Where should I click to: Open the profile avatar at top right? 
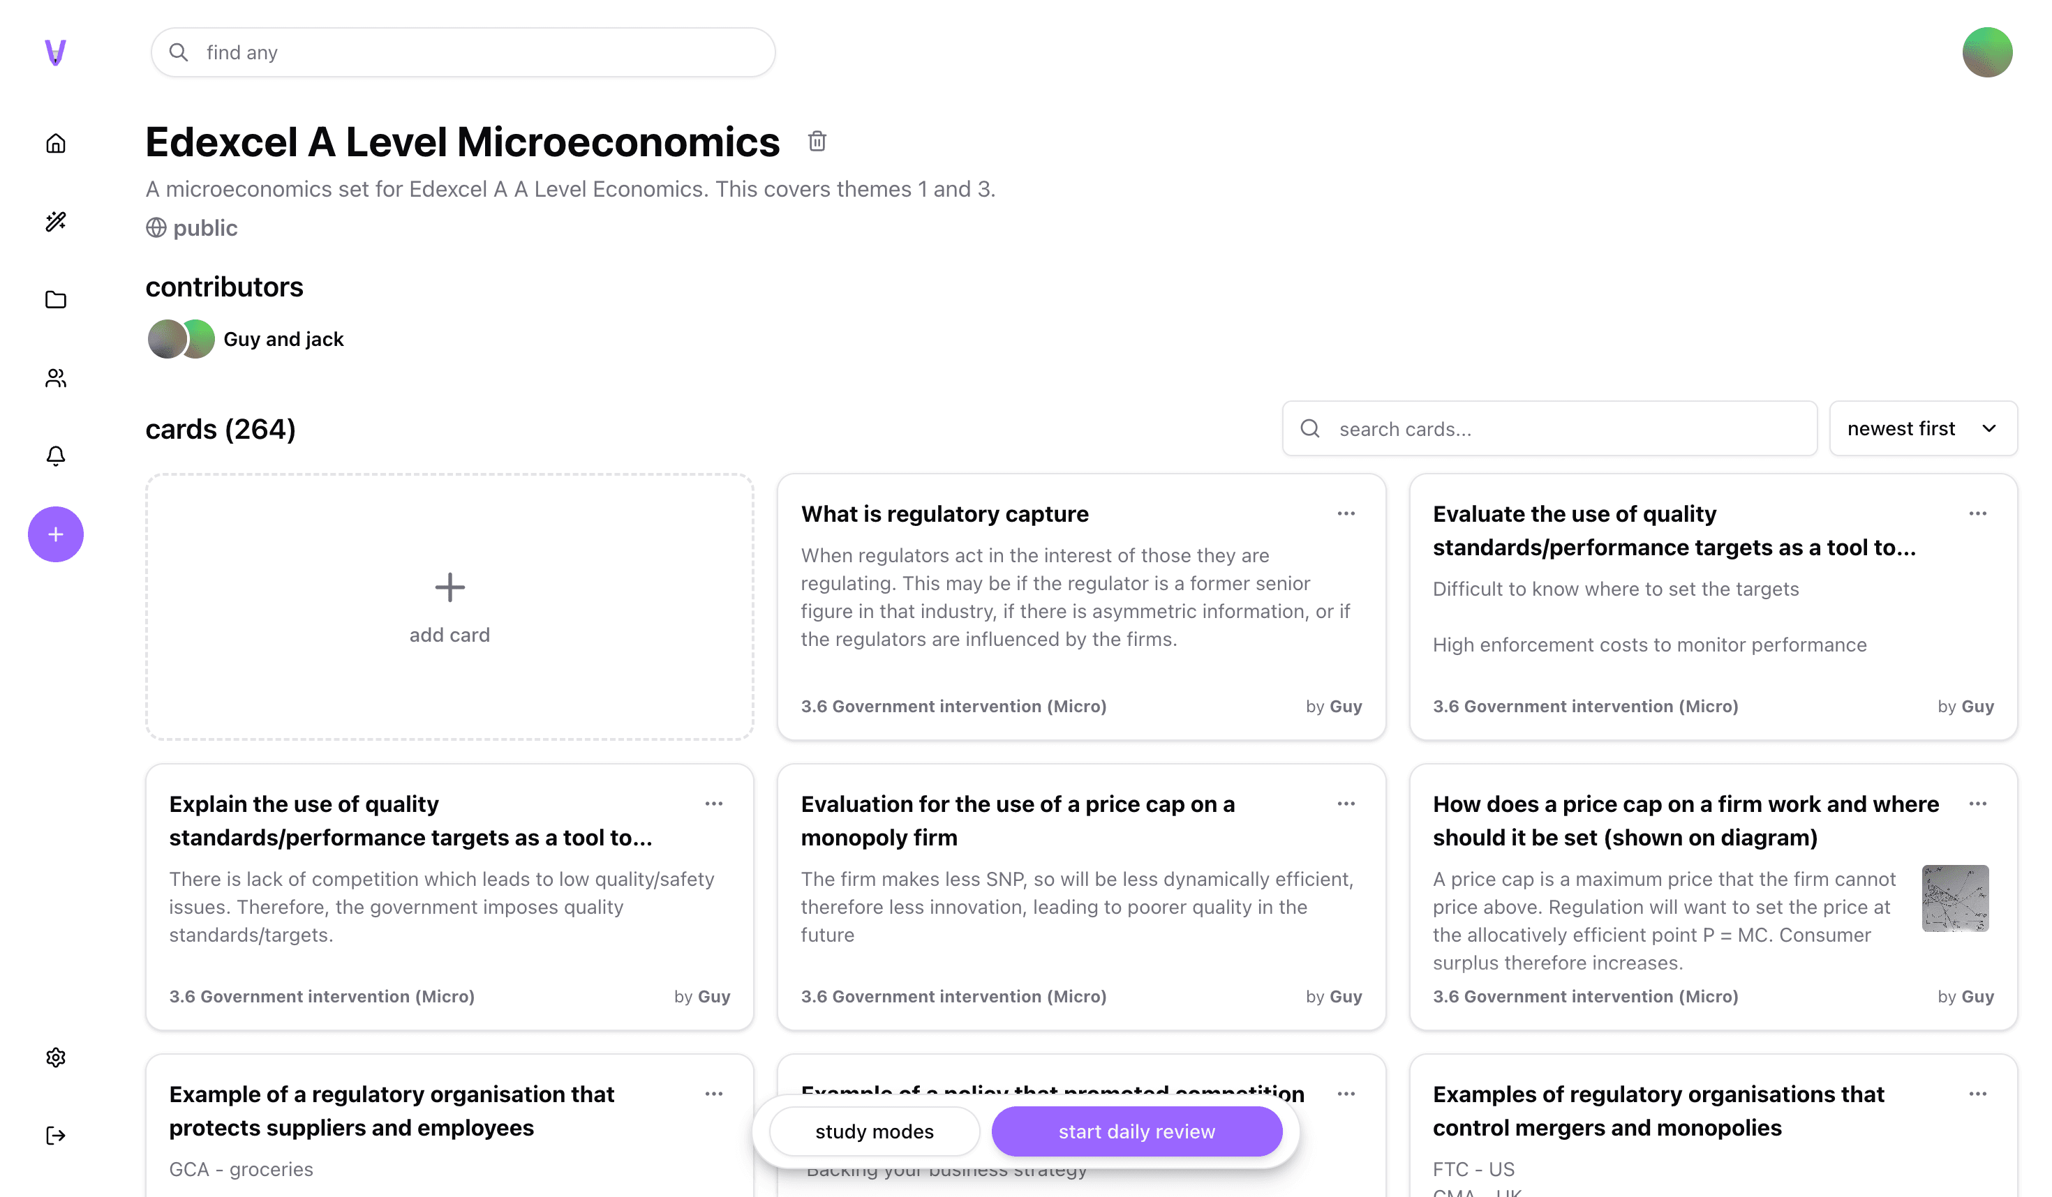(x=1987, y=52)
